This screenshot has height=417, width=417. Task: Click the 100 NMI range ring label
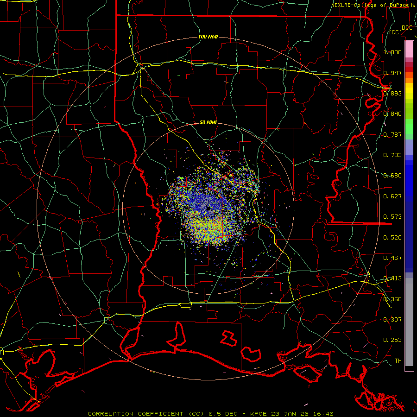coord(208,37)
